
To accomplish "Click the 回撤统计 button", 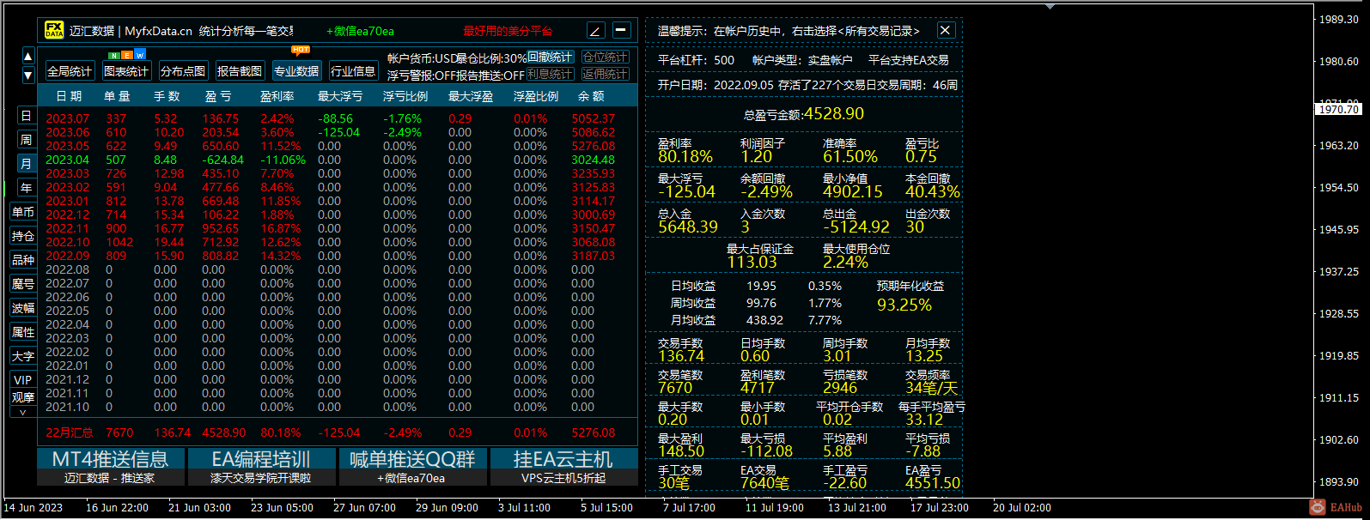I will click(550, 57).
